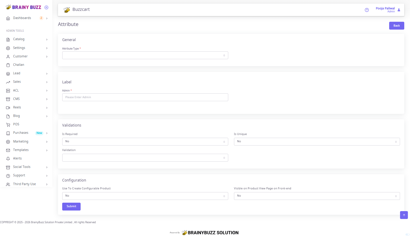This screenshot has width=410, height=238.
Task: Click the sidebar pin circle icon
Action: click(x=46, y=7)
